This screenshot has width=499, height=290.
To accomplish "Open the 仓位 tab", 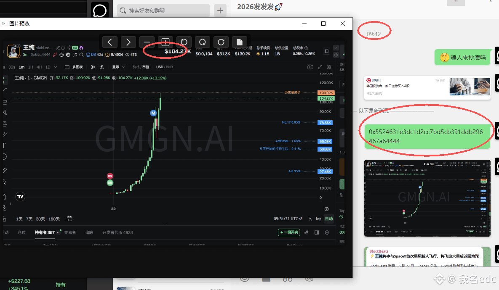I will pos(21,232).
